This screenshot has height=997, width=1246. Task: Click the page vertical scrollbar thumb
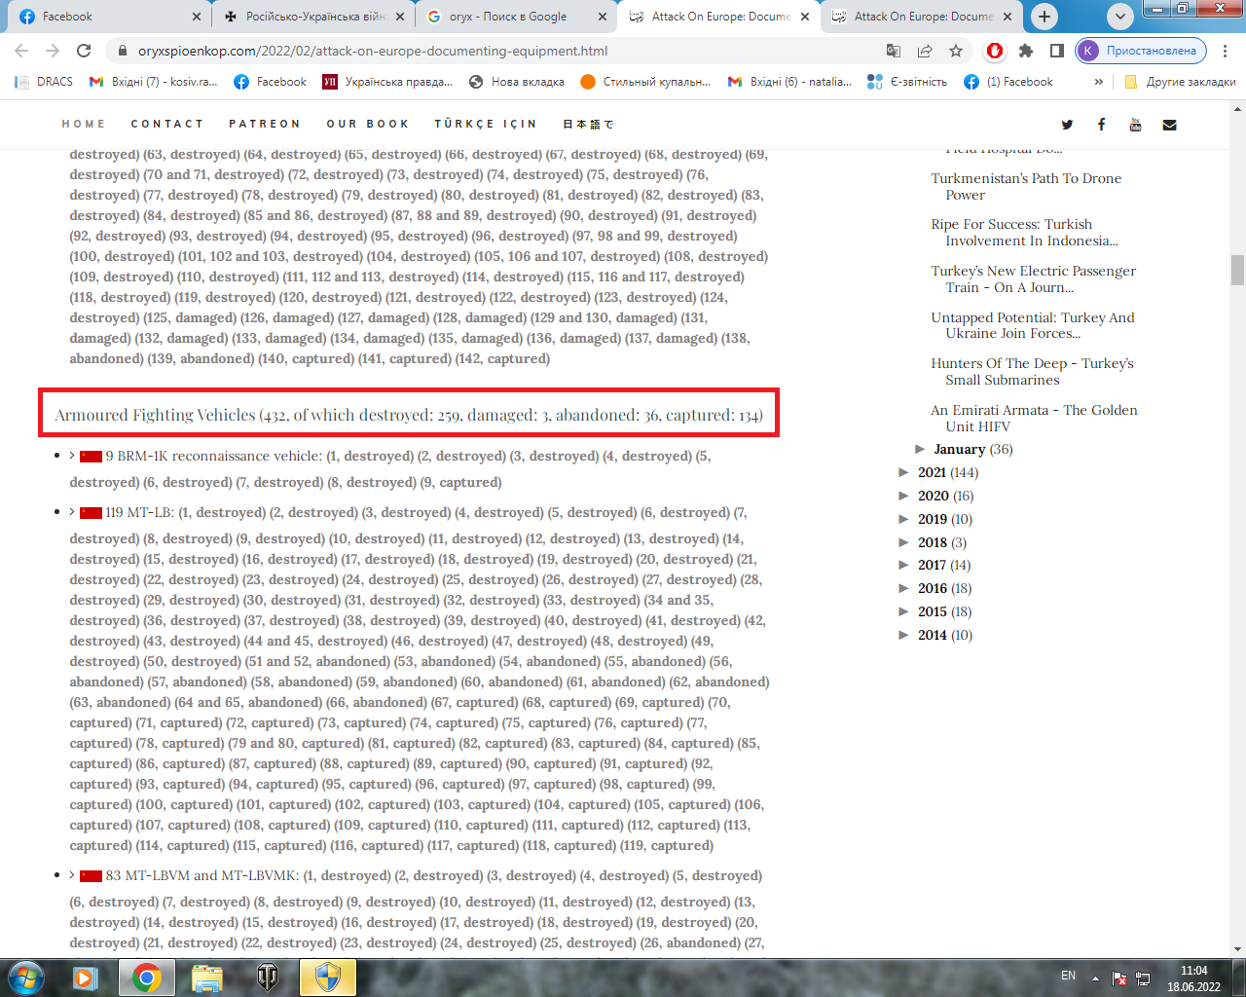coord(1237,269)
